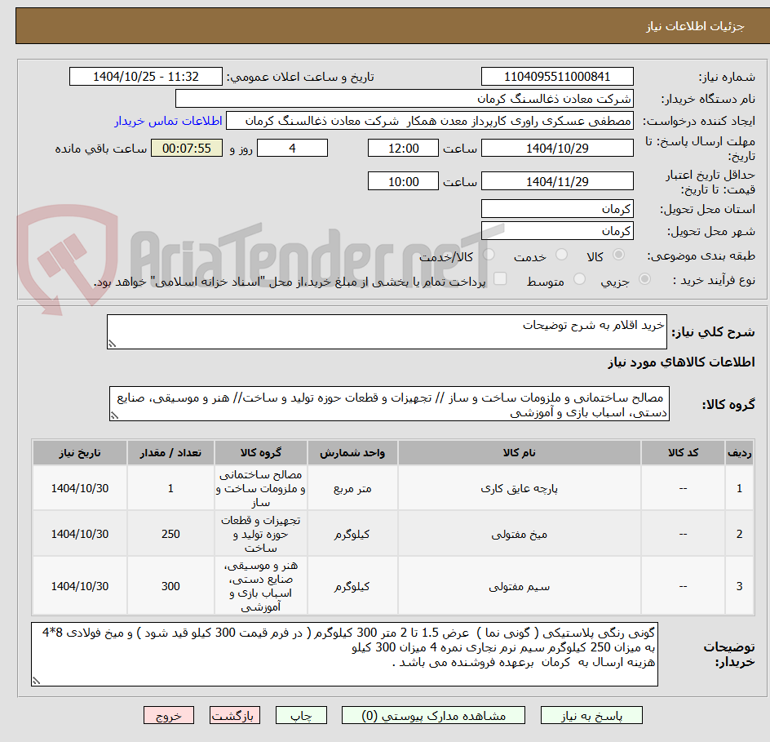Click the شهر محل تحویل field
This screenshot has width=770, height=742.
click(x=557, y=231)
